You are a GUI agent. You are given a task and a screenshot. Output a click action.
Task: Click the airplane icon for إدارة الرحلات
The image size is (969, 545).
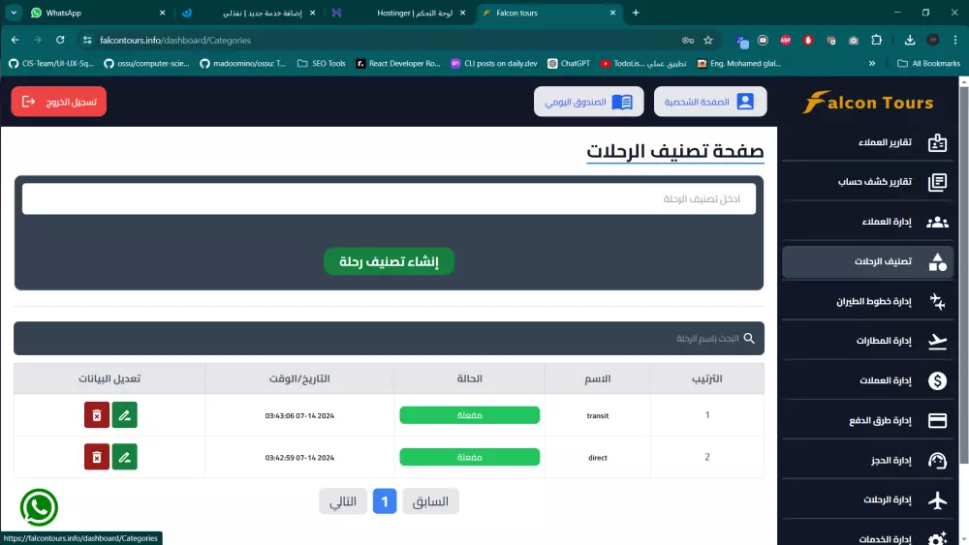937,500
